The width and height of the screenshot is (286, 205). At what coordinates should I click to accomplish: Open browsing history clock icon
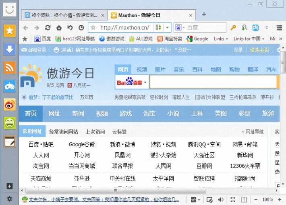[81, 28]
